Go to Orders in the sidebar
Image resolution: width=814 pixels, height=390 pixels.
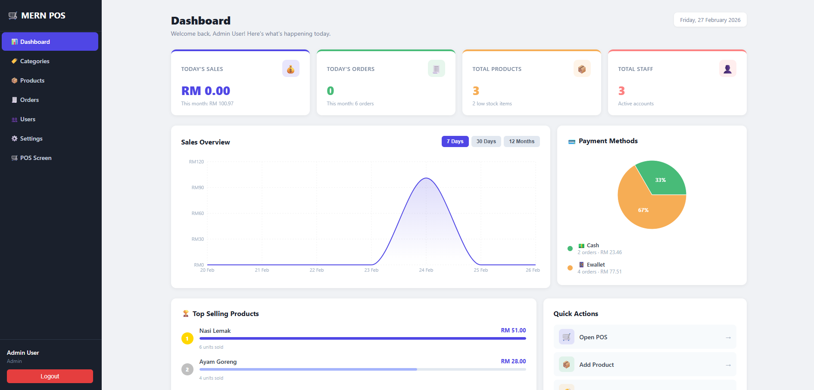pos(29,100)
